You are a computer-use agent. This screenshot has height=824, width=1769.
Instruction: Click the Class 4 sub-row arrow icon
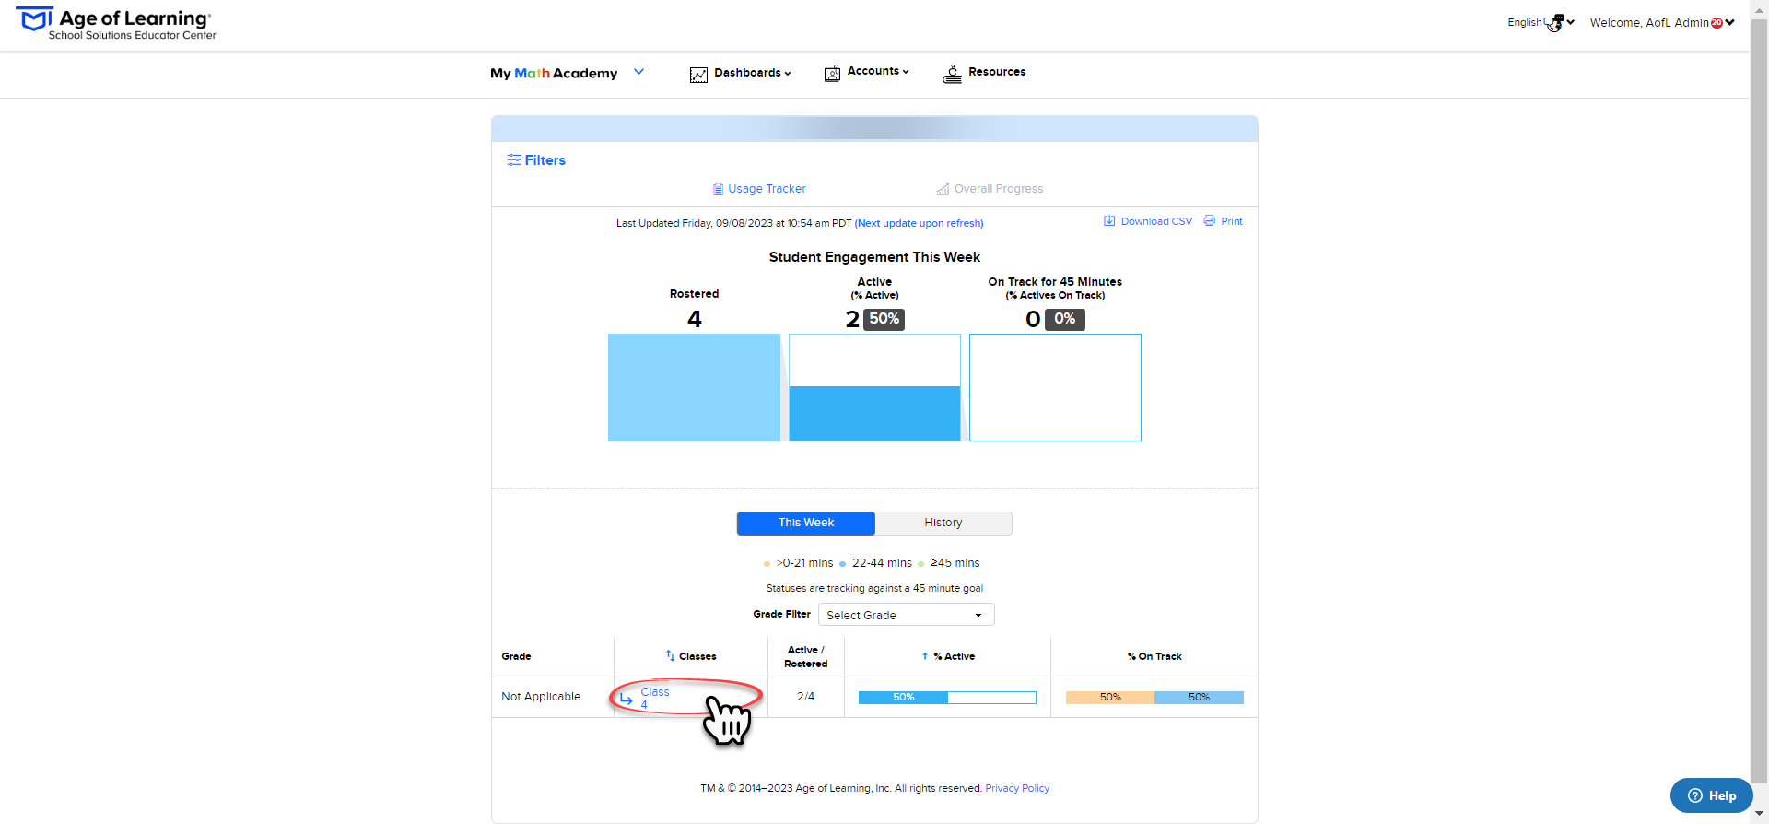click(x=627, y=699)
